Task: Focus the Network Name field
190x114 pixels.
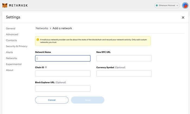Action: (63, 58)
